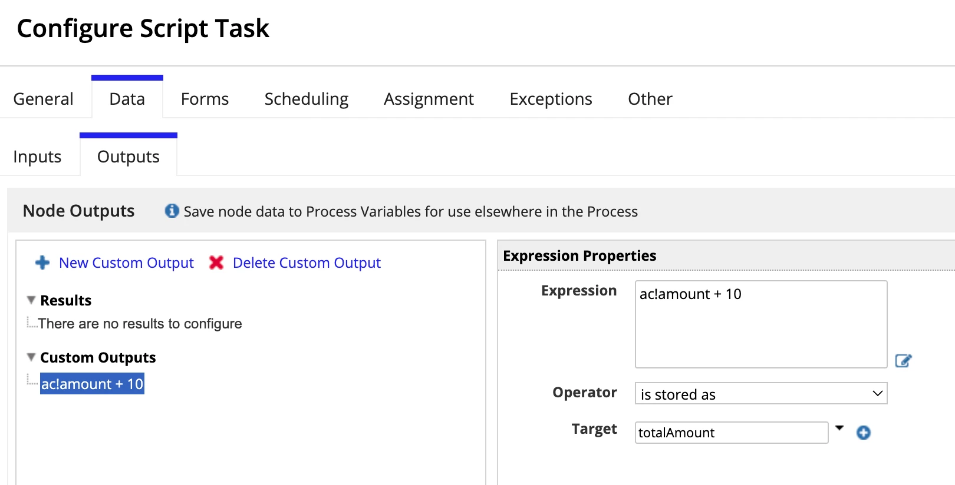The image size is (955, 485).
Task: Switch to the Forms tab
Action: 205,99
